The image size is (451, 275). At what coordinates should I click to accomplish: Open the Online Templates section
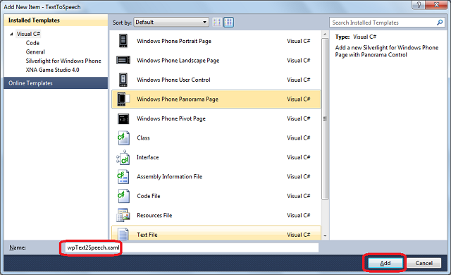[56, 82]
